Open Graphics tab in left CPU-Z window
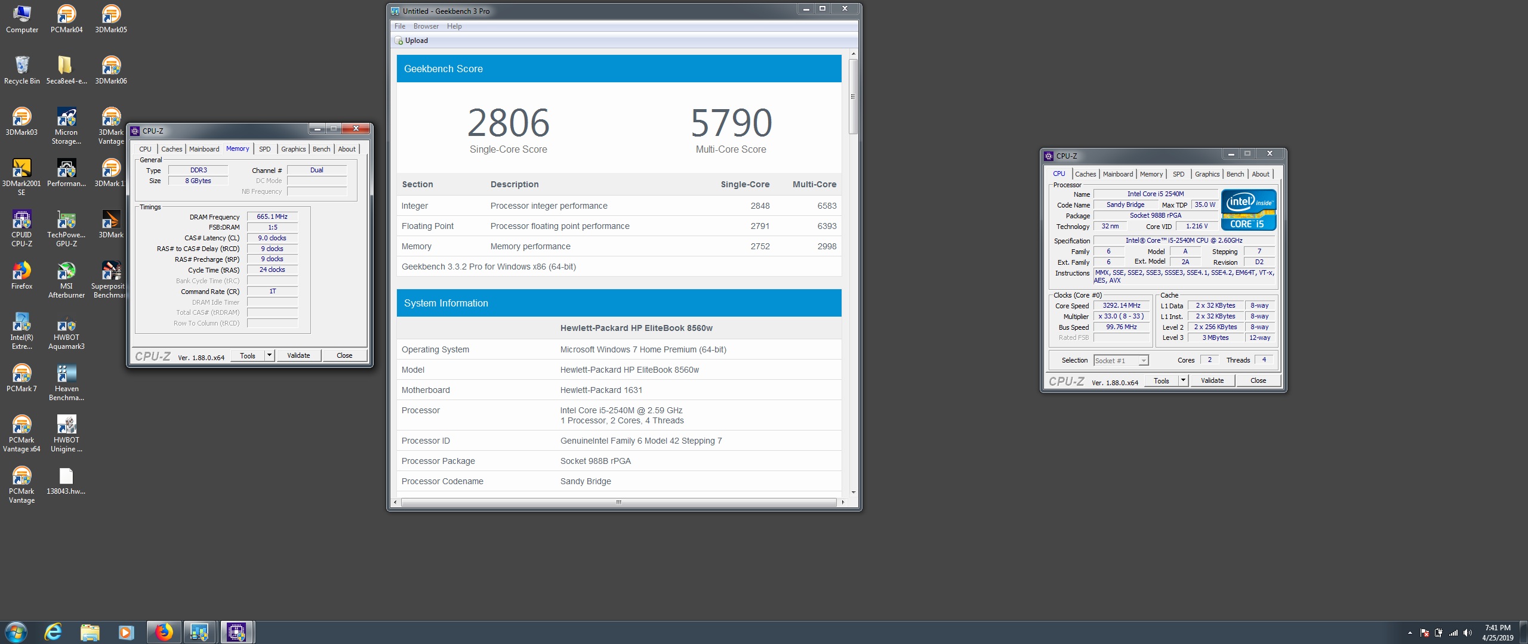Image resolution: width=1528 pixels, height=644 pixels. coord(293,149)
